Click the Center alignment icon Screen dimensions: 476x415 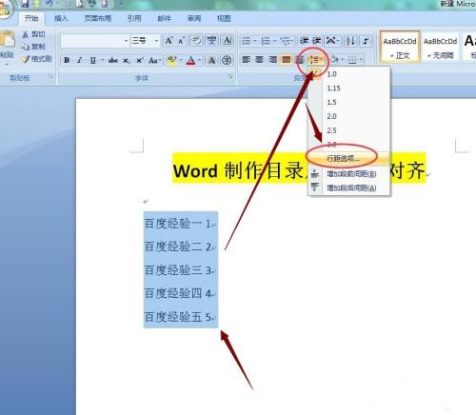259,59
